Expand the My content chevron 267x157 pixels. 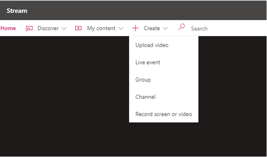(121, 29)
